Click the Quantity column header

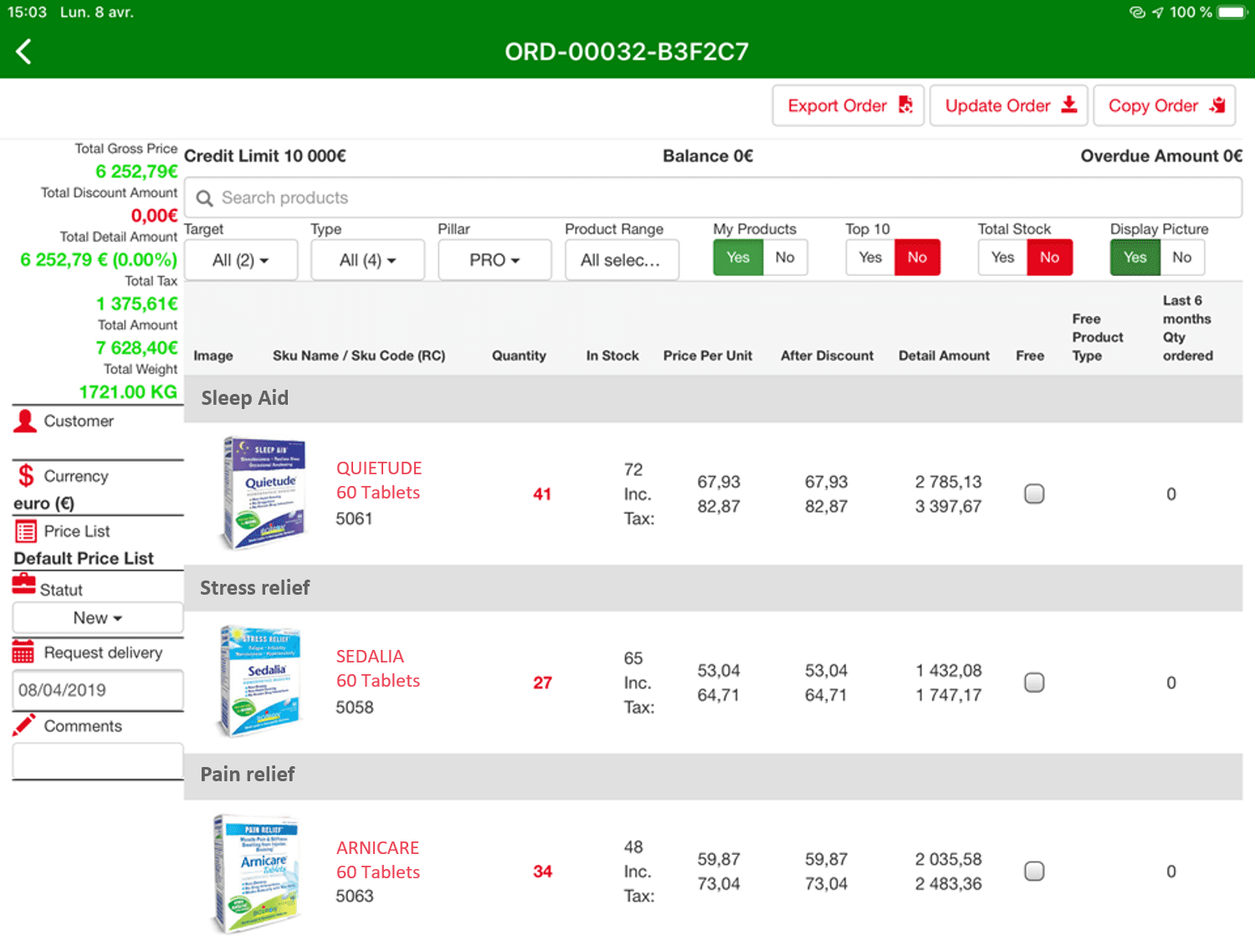pos(519,355)
